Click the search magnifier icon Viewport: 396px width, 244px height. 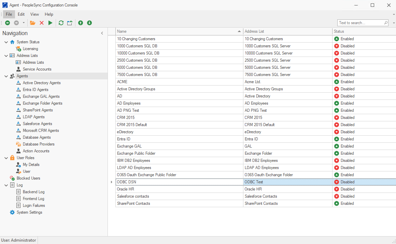[386, 23]
